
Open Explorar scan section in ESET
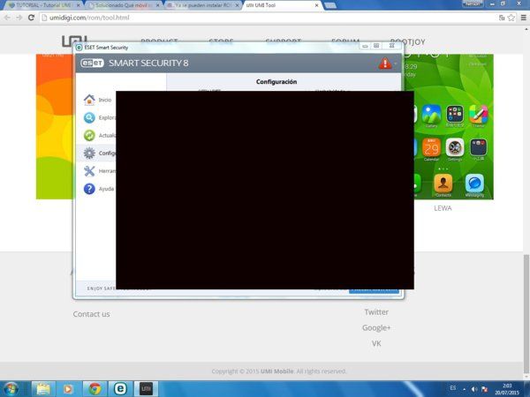[x=99, y=117]
